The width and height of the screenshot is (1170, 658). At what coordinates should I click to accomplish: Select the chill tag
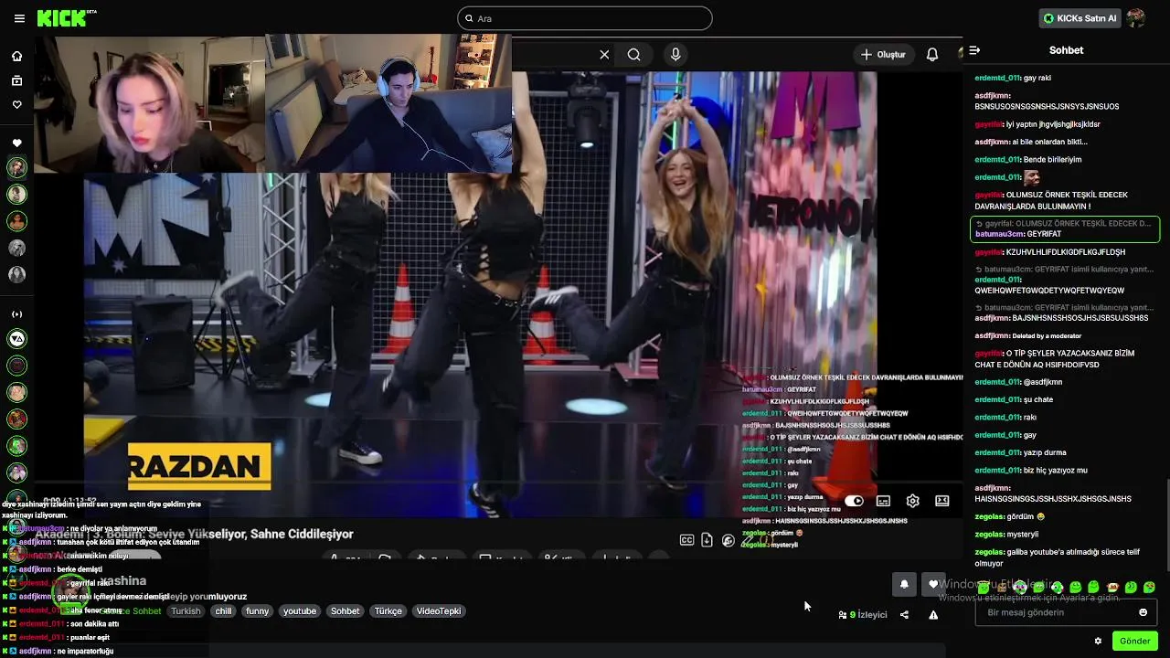(223, 611)
